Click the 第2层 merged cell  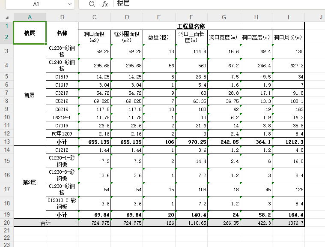[30, 182]
